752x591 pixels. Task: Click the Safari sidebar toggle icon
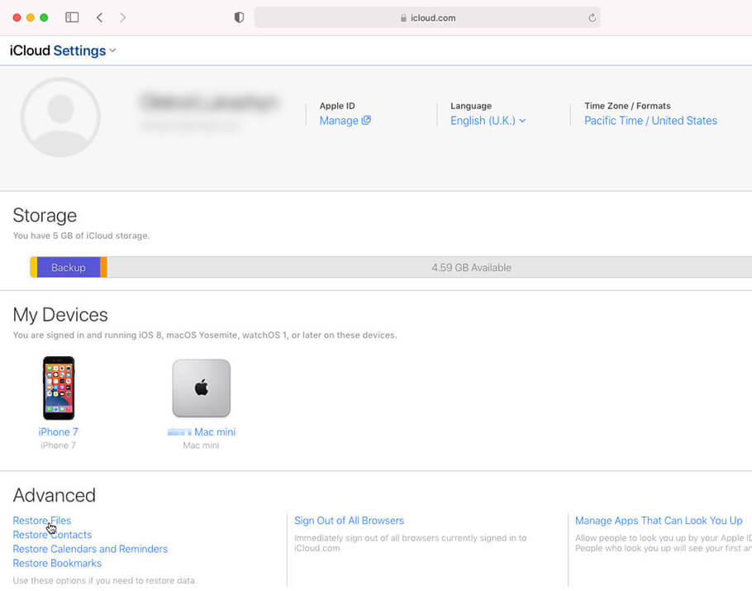click(72, 17)
